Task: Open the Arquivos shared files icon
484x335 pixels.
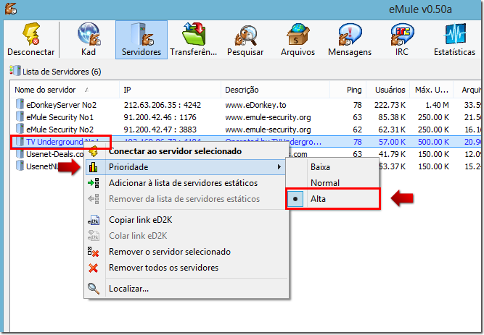Action: [298, 34]
